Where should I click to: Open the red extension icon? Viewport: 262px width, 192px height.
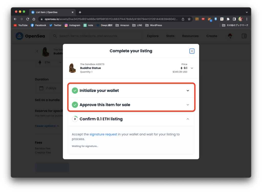(x=203, y=19)
